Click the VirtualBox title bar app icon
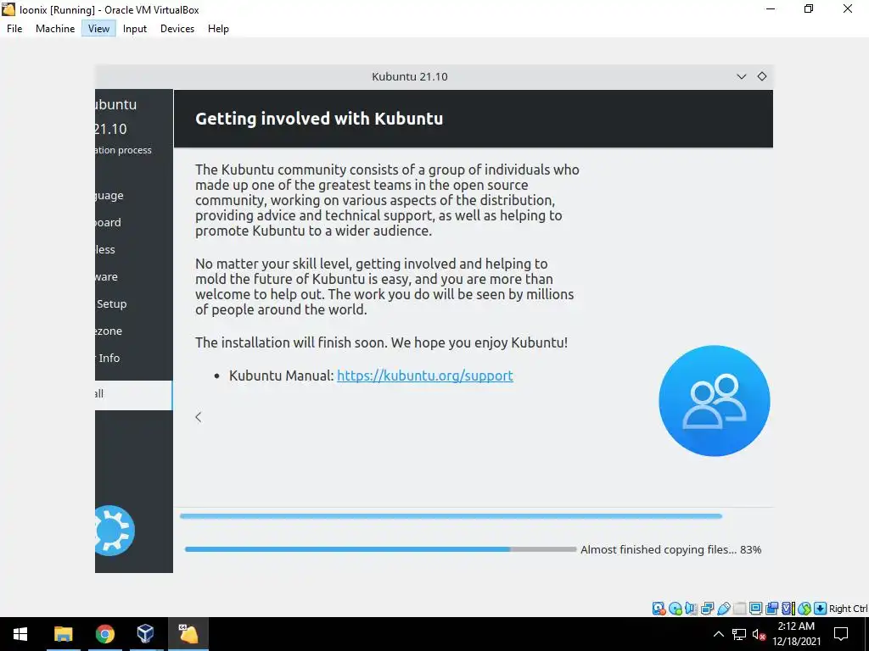The image size is (869, 651). tap(8, 9)
